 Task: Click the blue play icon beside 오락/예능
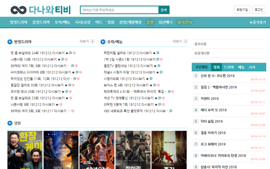[103, 42]
